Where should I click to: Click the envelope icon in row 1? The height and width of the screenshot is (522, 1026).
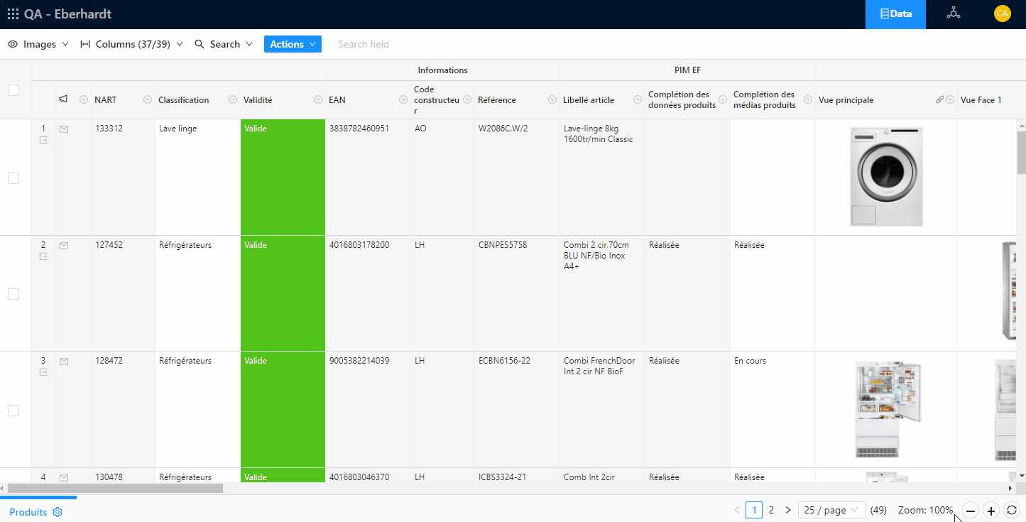64,129
